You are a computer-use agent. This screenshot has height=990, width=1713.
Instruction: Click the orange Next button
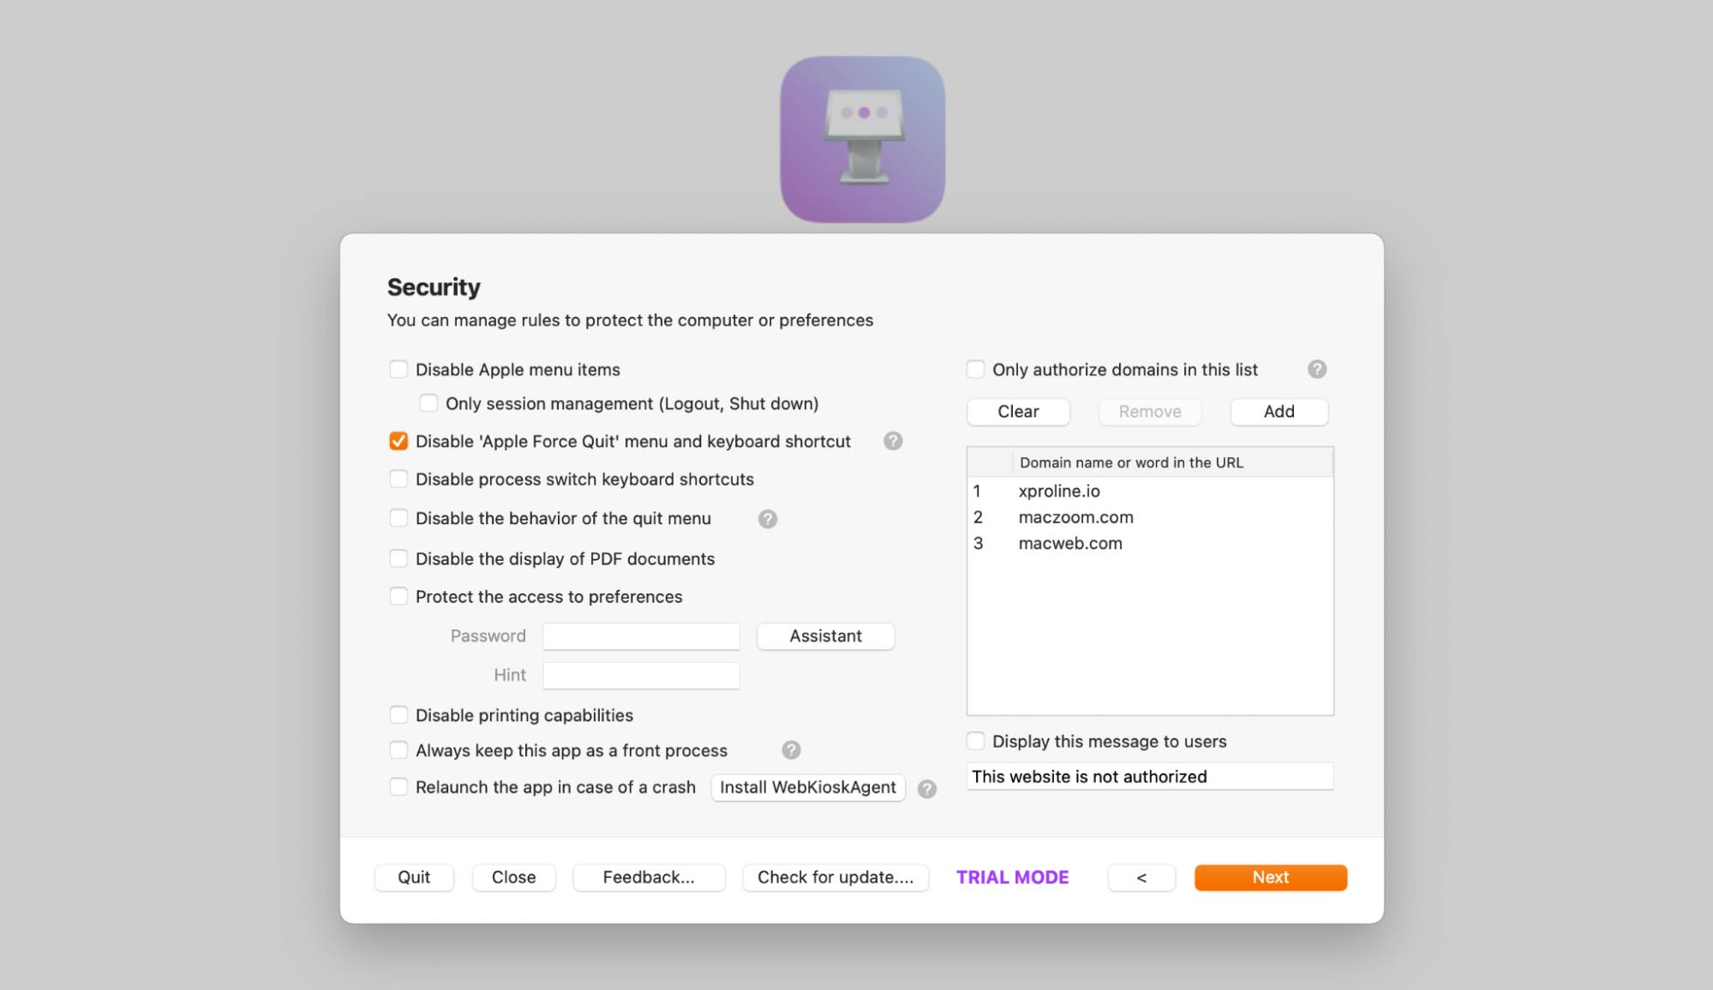1270,877
